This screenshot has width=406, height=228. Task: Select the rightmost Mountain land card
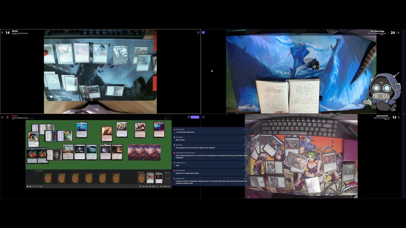pyautogui.click(x=155, y=152)
